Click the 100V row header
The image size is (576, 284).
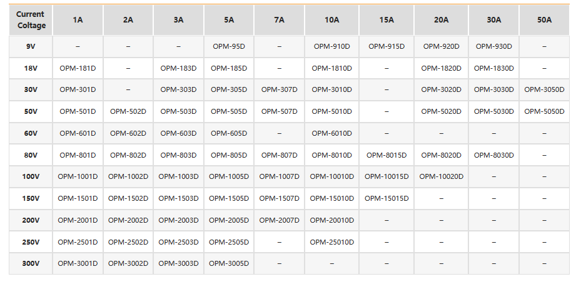(x=31, y=177)
